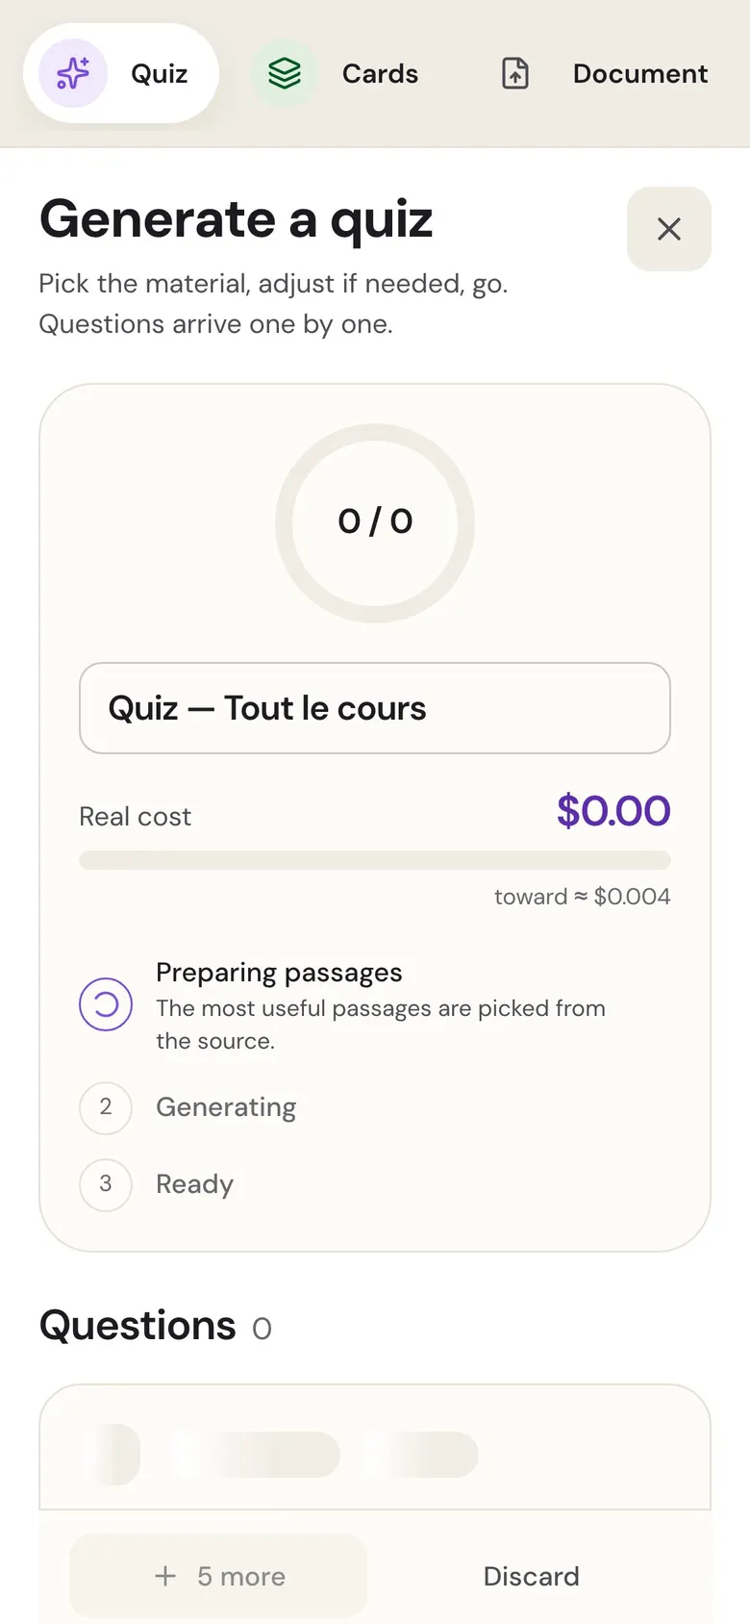The width and height of the screenshot is (750, 1624).
Task: Click the Preparing passages spinner icon
Action: [x=106, y=1004]
